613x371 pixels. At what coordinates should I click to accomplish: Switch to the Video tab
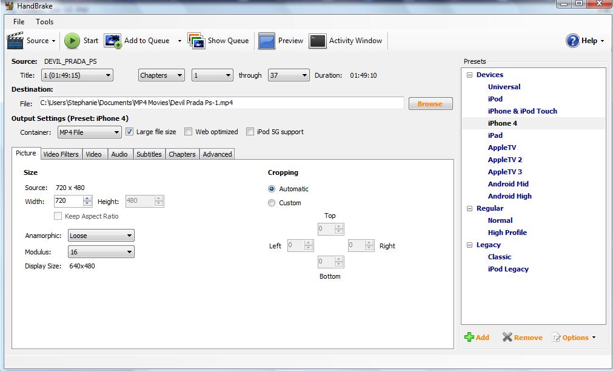pos(94,154)
